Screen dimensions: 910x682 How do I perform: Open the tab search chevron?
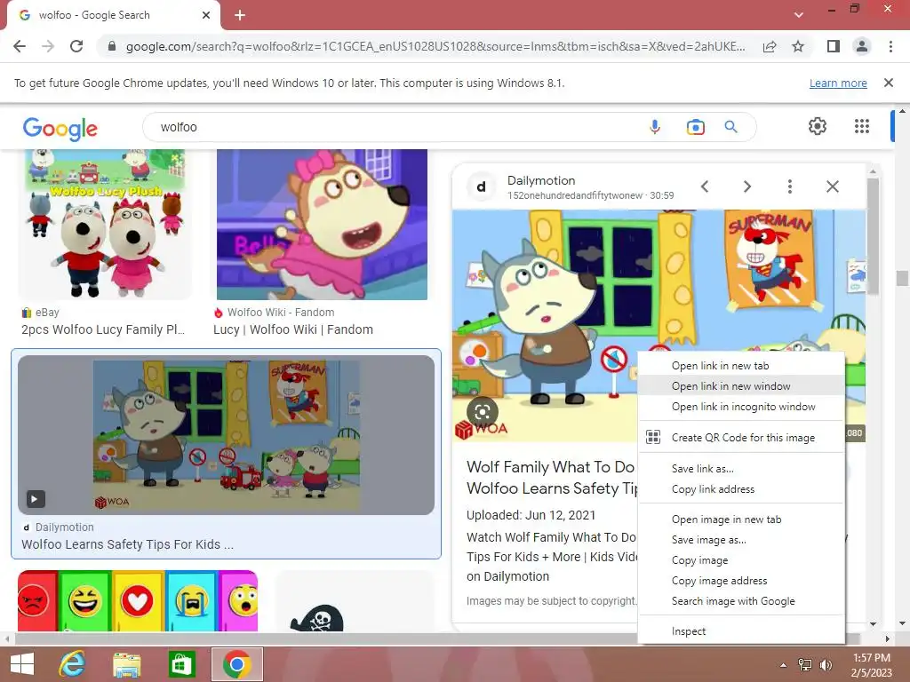[799, 15]
